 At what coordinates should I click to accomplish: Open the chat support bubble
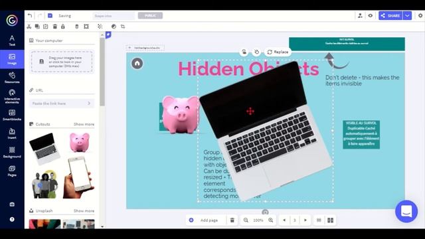coord(406,211)
